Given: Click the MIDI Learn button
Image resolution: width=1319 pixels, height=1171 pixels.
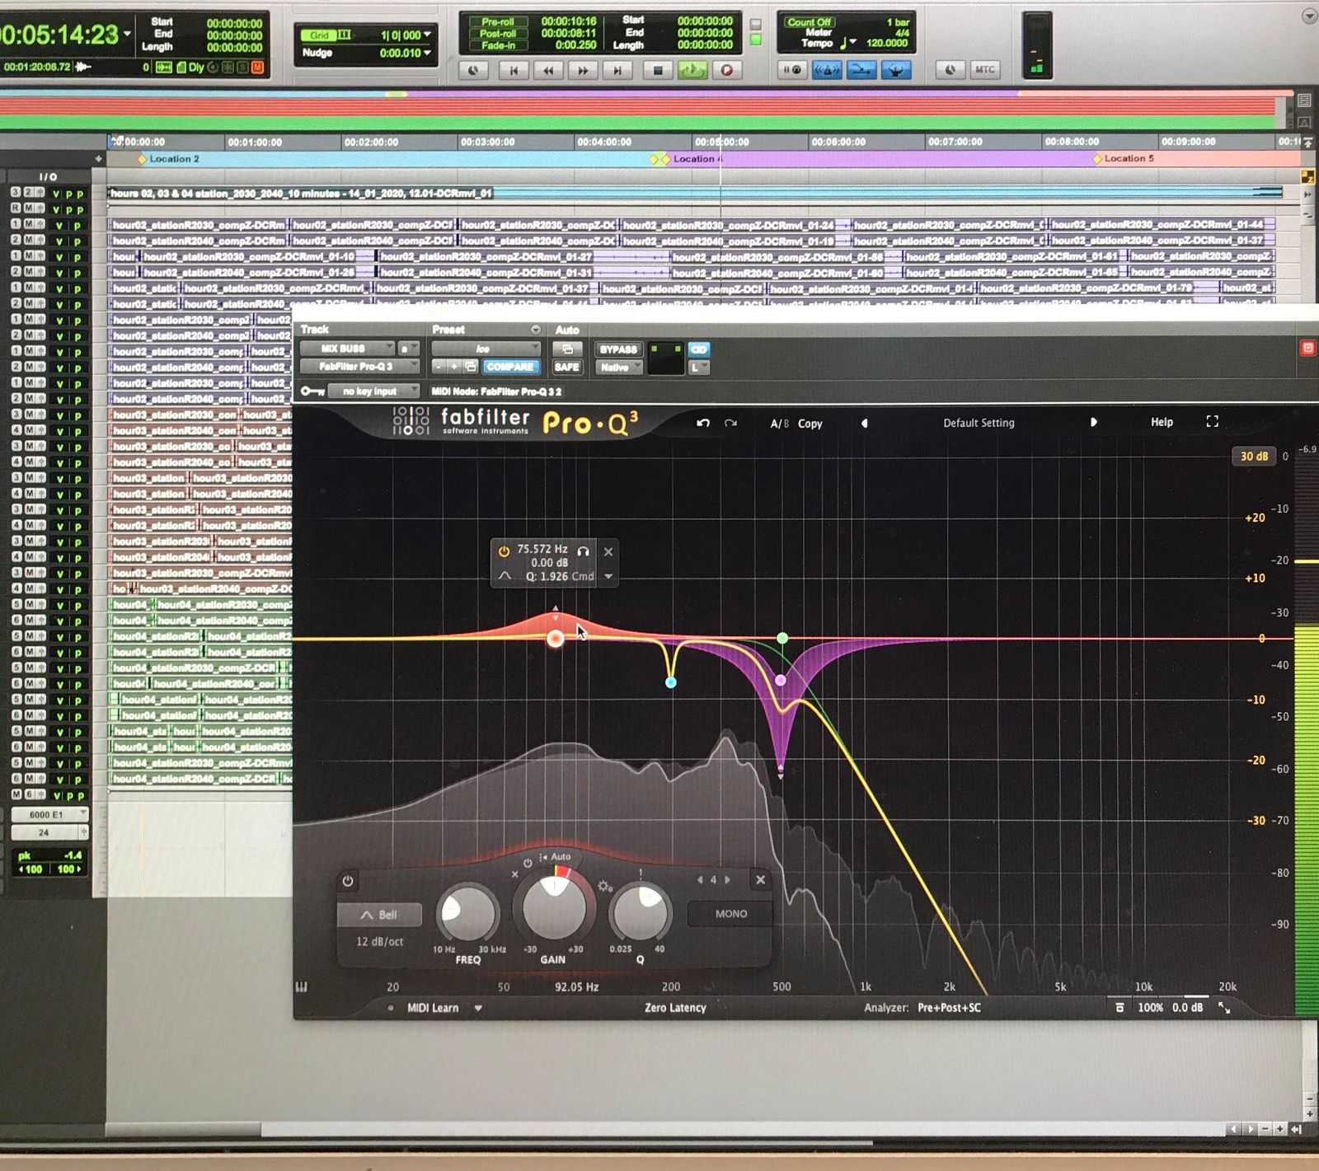Looking at the screenshot, I should tap(432, 1008).
